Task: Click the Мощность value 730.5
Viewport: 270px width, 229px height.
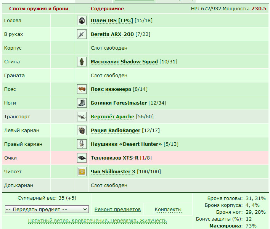Action: pos(259,9)
